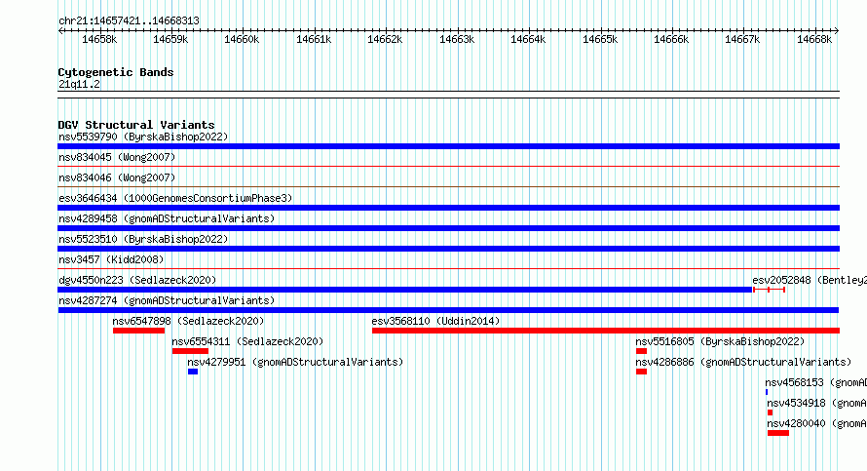Click the 14666k ruler position label
The width and height of the screenshot is (867, 471).
(671, 39)
